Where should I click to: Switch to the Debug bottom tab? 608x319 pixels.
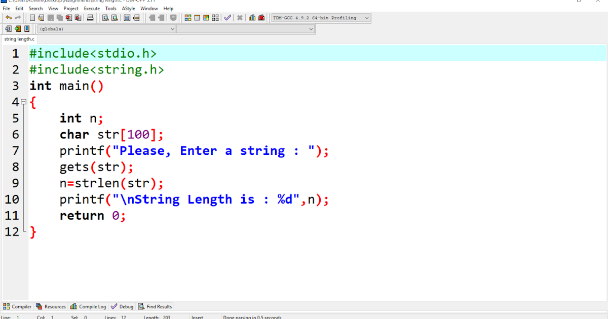pyautogui.click(x=122, y=306)
